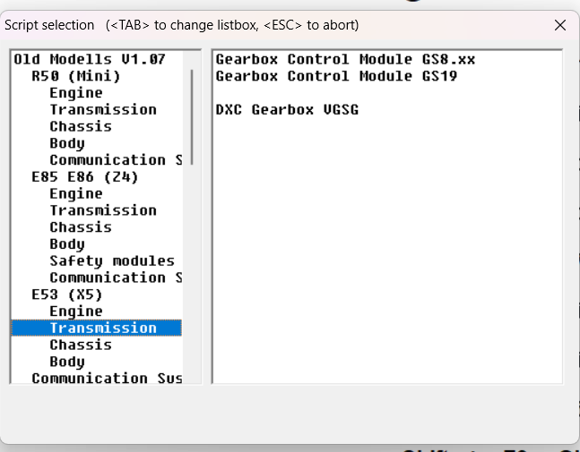
Task: Select Gearbox Control Module GS19 script
Action: pyautogui.click(x=336, y=76)
